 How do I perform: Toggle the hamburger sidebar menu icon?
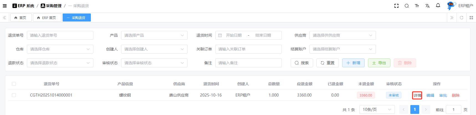point(5,6)
